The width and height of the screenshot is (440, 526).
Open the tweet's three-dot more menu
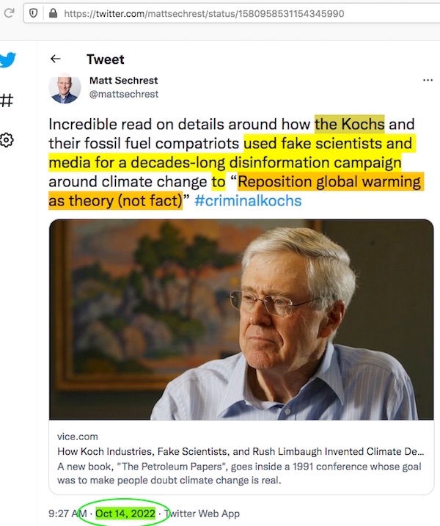pyautogui.click(x=428, y=81)
